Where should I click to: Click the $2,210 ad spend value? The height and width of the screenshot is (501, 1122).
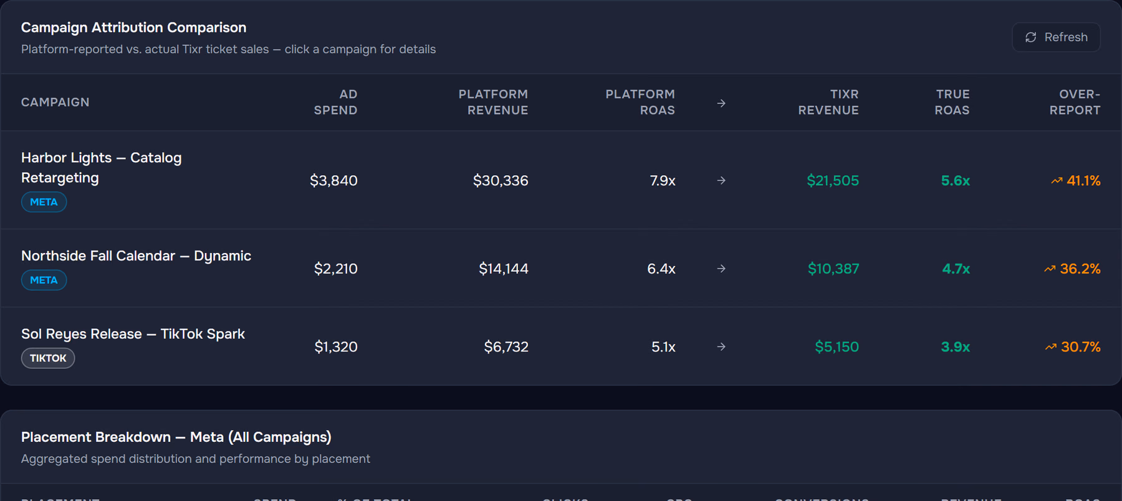pyautogui.click(x=336, y=269)
